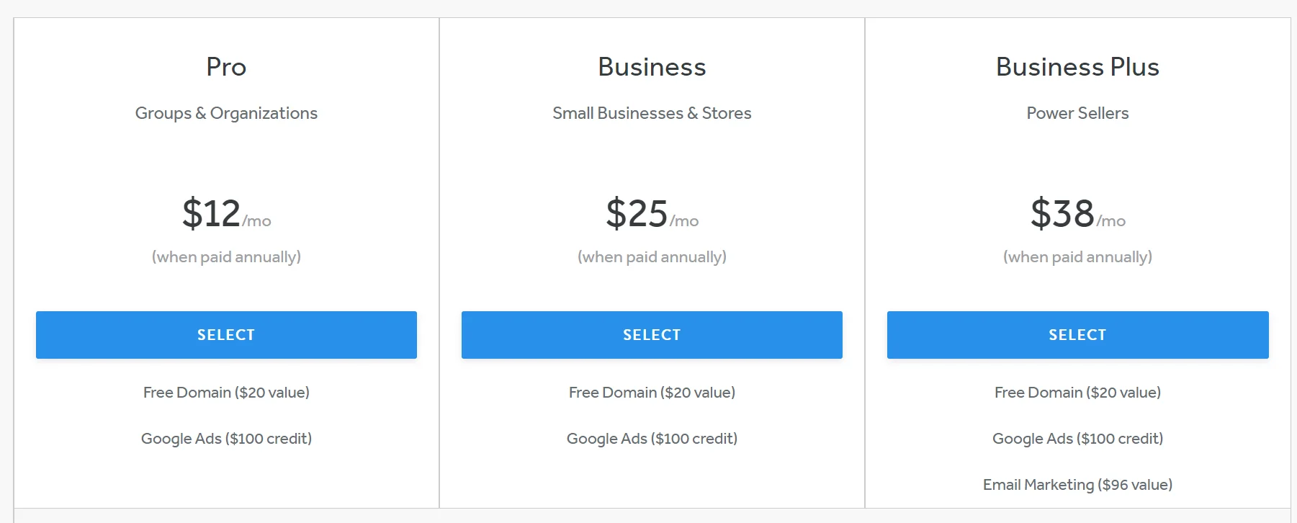Click the Small Businesses & Stores subtitle
This screenshot has width=1297, height=523.
pos(652,113)
